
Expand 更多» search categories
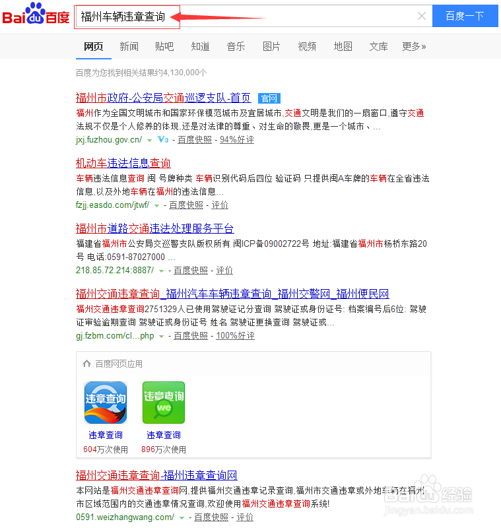click(414, 46)
